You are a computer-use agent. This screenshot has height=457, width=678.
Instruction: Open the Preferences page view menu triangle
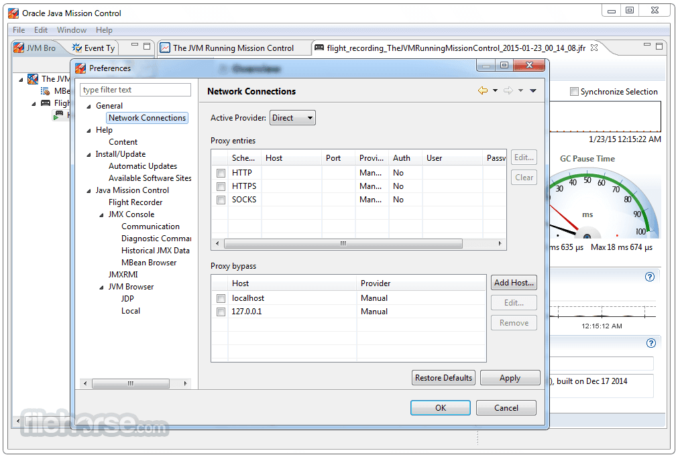pyautogui.click(x=533, y=90)
